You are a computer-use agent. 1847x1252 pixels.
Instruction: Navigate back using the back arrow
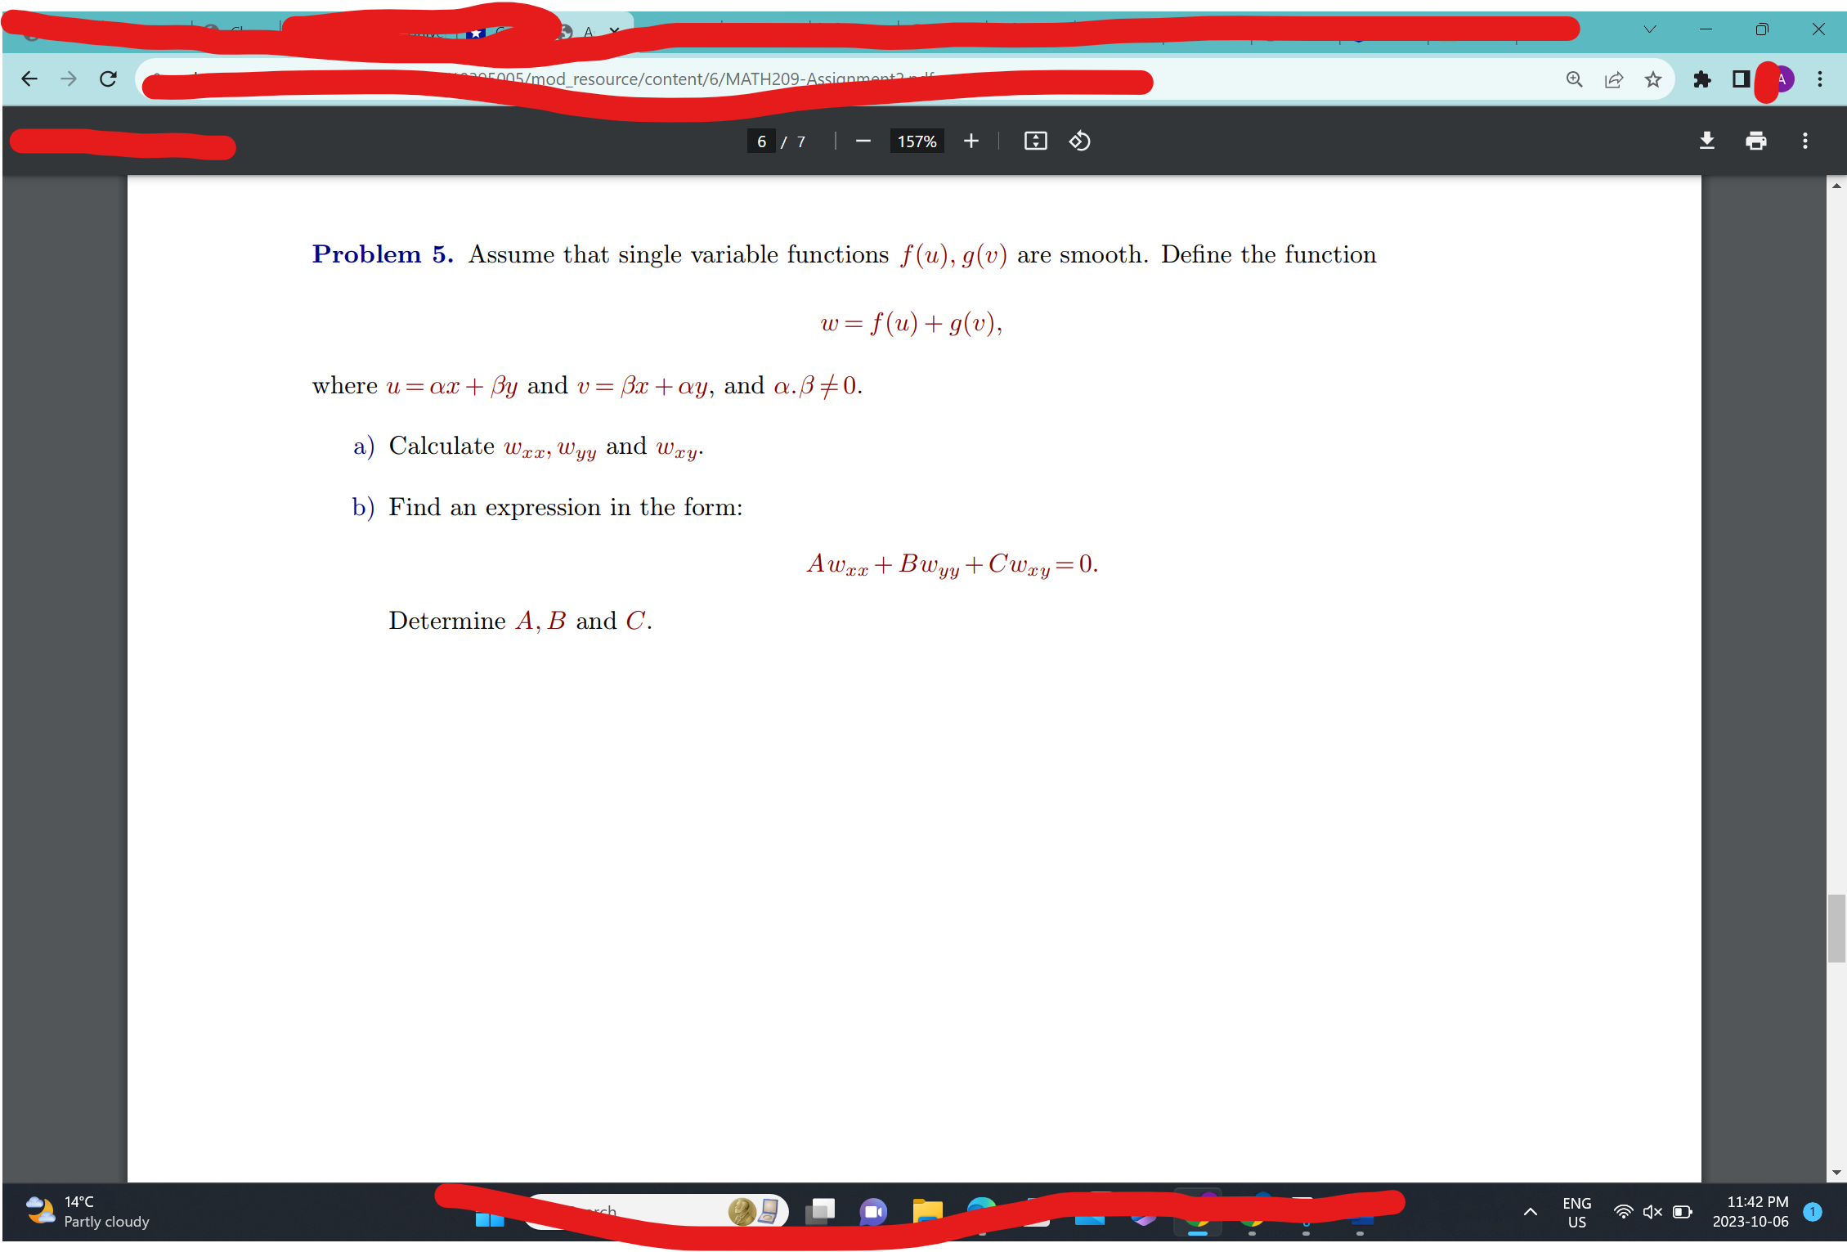[29, 79]
